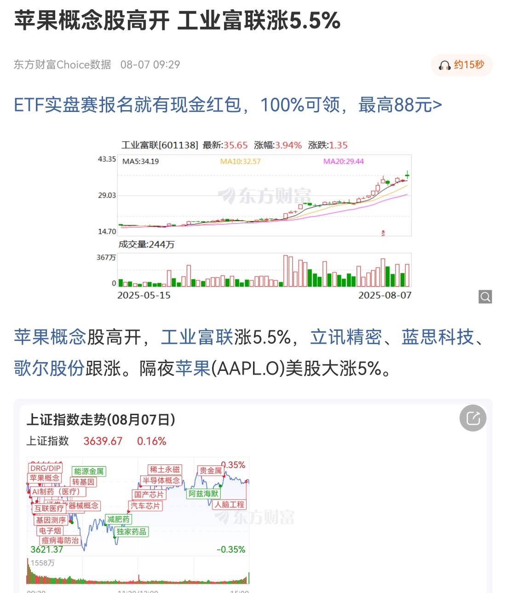Viewport: 506px width, 593px height.
Task: Tap the MA10:32.57 indicator label
Action: [x=241, y=161]
